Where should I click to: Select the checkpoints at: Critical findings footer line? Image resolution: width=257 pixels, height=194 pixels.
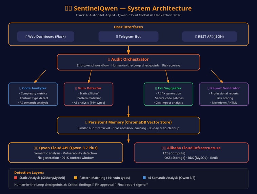click(81, 185)
